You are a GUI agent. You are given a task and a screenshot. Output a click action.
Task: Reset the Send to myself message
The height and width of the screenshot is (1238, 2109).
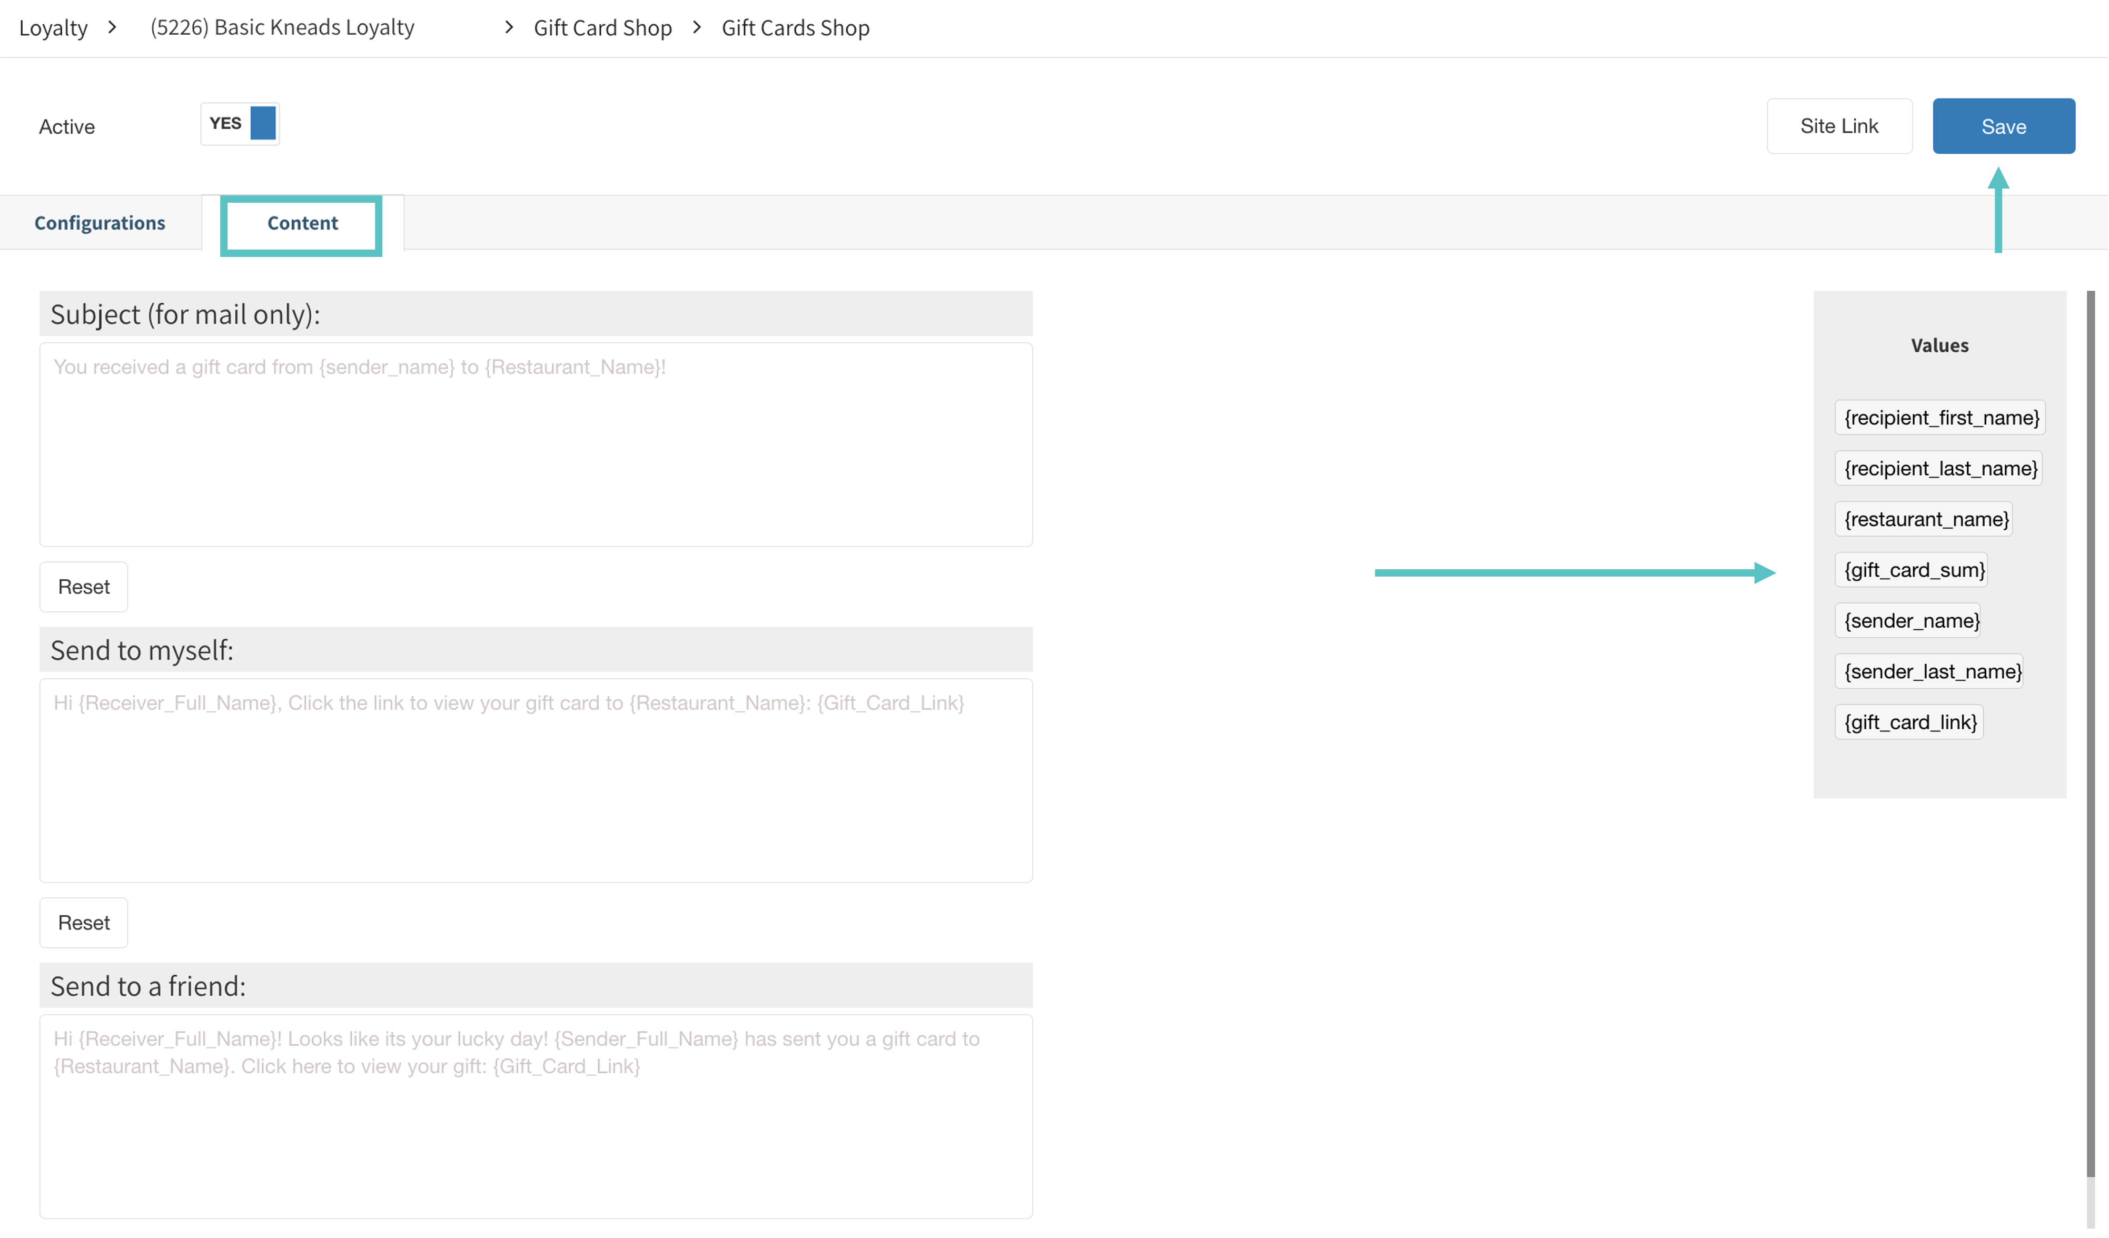coord(84,923)
